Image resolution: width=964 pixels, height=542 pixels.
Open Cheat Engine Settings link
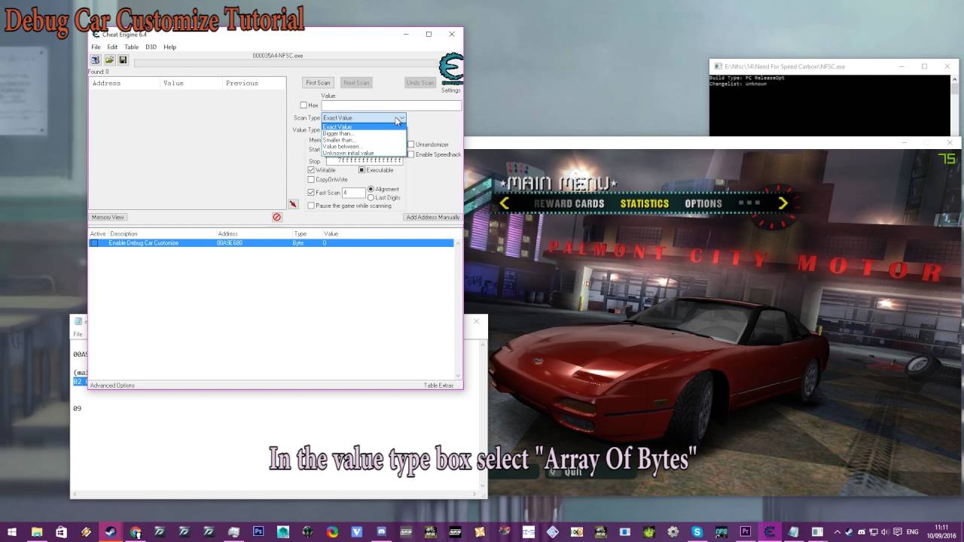pos(451,90)
